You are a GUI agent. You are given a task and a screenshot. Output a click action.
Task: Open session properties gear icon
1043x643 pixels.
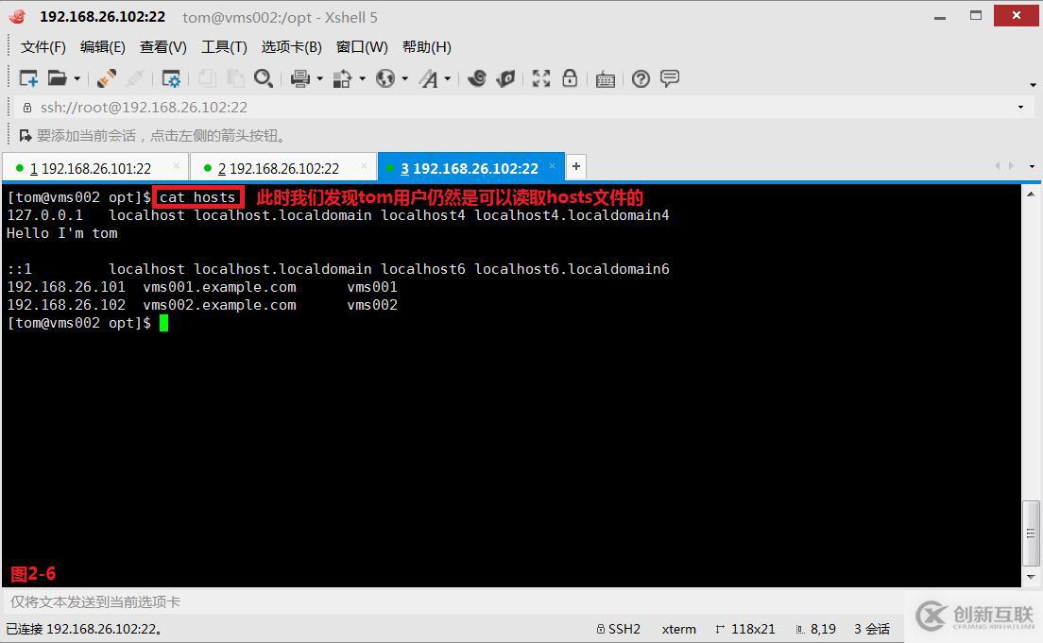pos(171,79)
